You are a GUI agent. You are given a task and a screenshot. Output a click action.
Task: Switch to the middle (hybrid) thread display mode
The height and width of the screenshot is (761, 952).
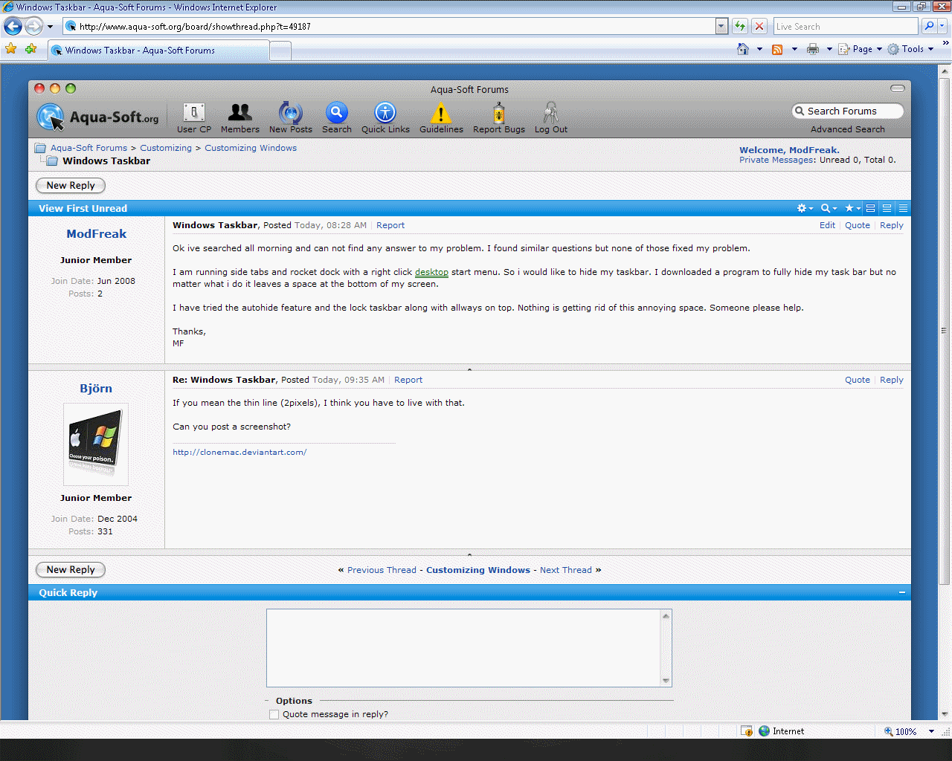tap(887, 208)
